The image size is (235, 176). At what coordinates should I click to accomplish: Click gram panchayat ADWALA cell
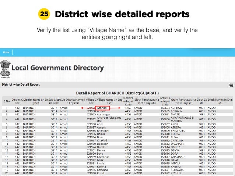(x=176, y=111)
